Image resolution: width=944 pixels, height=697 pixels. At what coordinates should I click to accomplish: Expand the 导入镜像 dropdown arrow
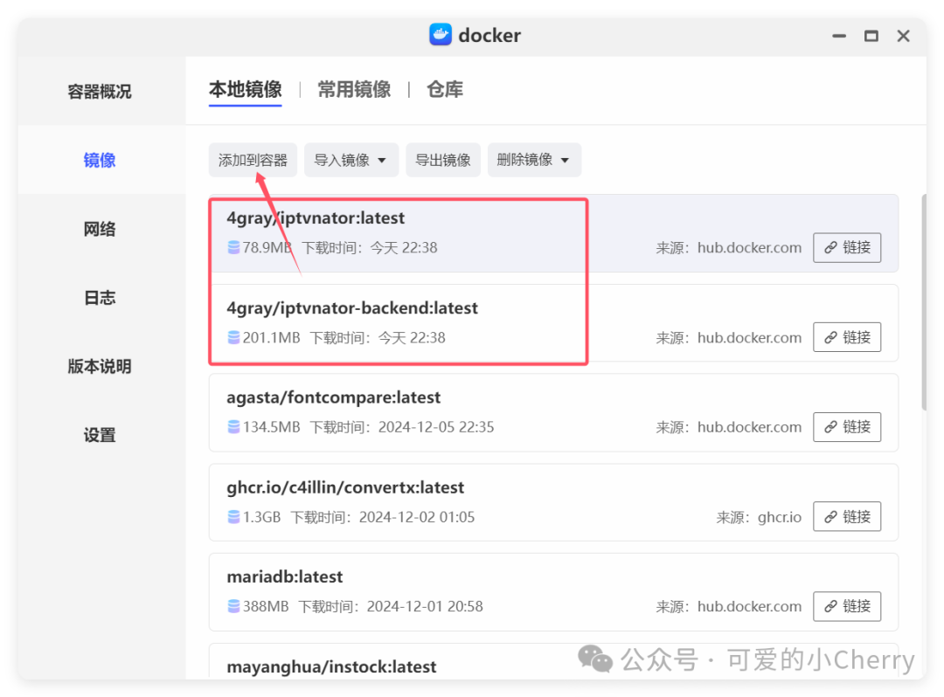(382, 161)
